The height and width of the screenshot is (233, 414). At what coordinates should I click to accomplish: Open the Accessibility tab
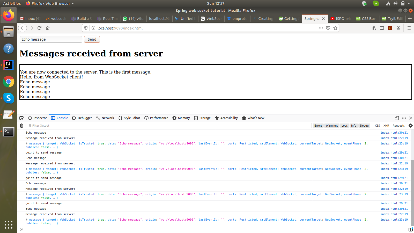pyautogui.click(x=226, y=118)
